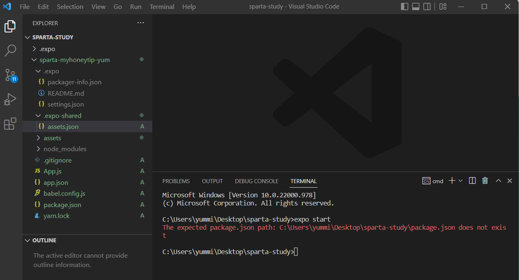The width and height of the screenshot is (519, 280).
Task: Open package.json file
Action: click(87, 205)
